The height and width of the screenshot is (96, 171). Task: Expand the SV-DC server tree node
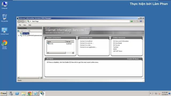19,35
